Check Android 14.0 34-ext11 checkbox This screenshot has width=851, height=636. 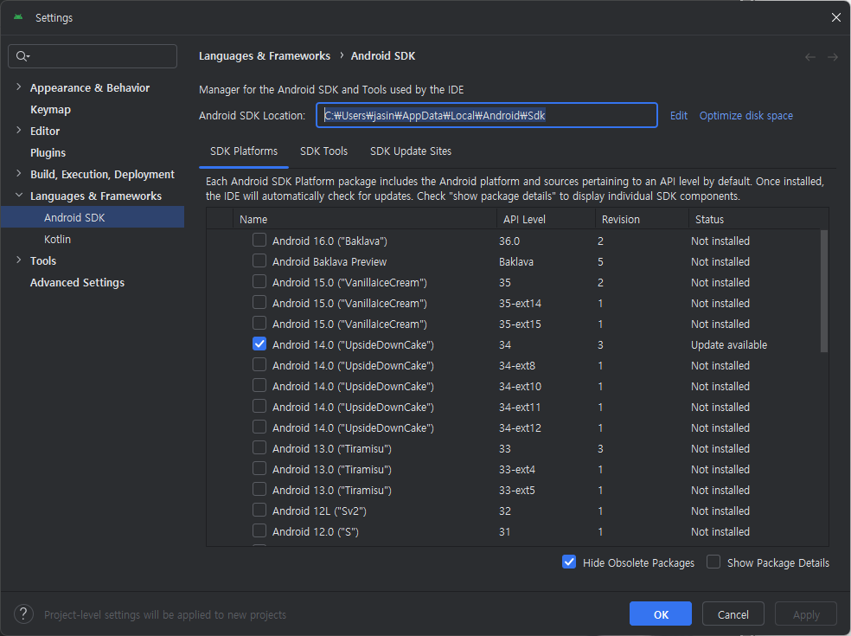click(259, 406)
